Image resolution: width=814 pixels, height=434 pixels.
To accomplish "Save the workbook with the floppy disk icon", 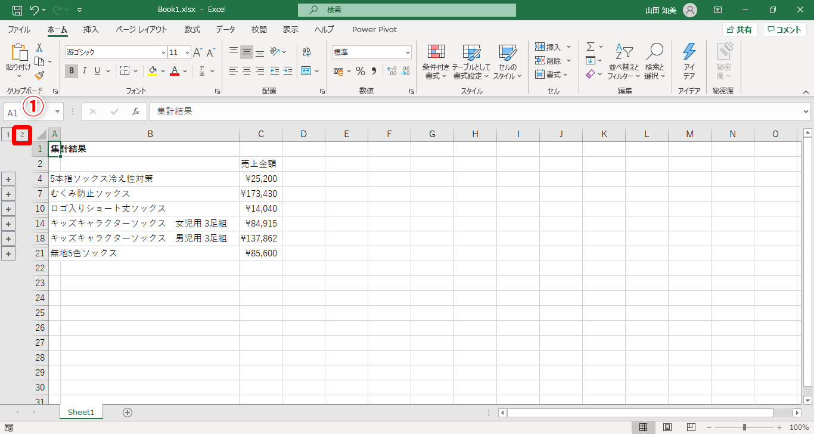I will pyautogui.click(x=17, y=10).
